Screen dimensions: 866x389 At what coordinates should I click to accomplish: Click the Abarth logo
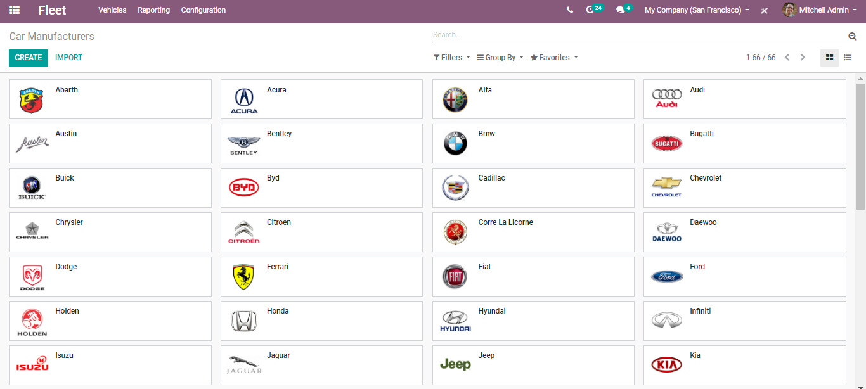[32, 100]
